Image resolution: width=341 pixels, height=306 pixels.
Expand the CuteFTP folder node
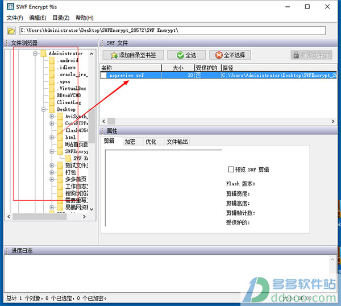pos(52,123)
